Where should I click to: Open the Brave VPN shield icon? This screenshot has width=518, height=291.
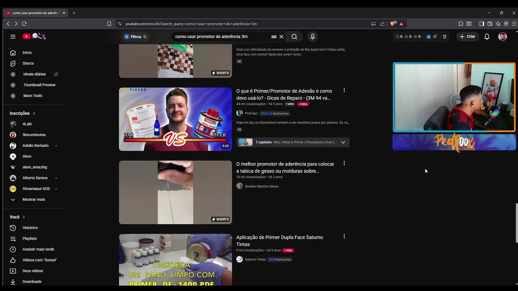point(506,24)
